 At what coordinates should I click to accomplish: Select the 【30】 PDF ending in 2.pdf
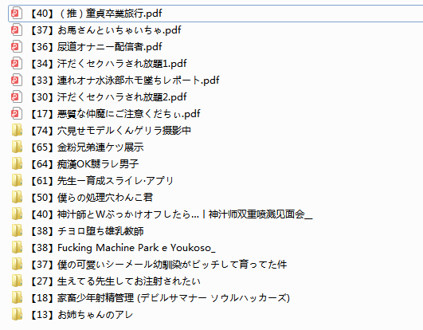click(x=108, y=97)
